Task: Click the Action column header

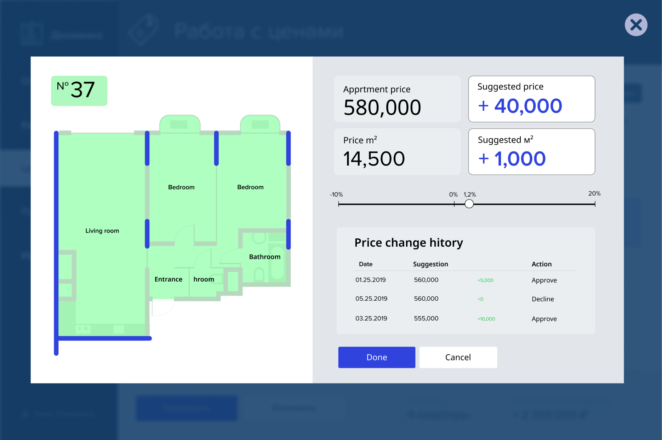Action: tap(541, 264)
